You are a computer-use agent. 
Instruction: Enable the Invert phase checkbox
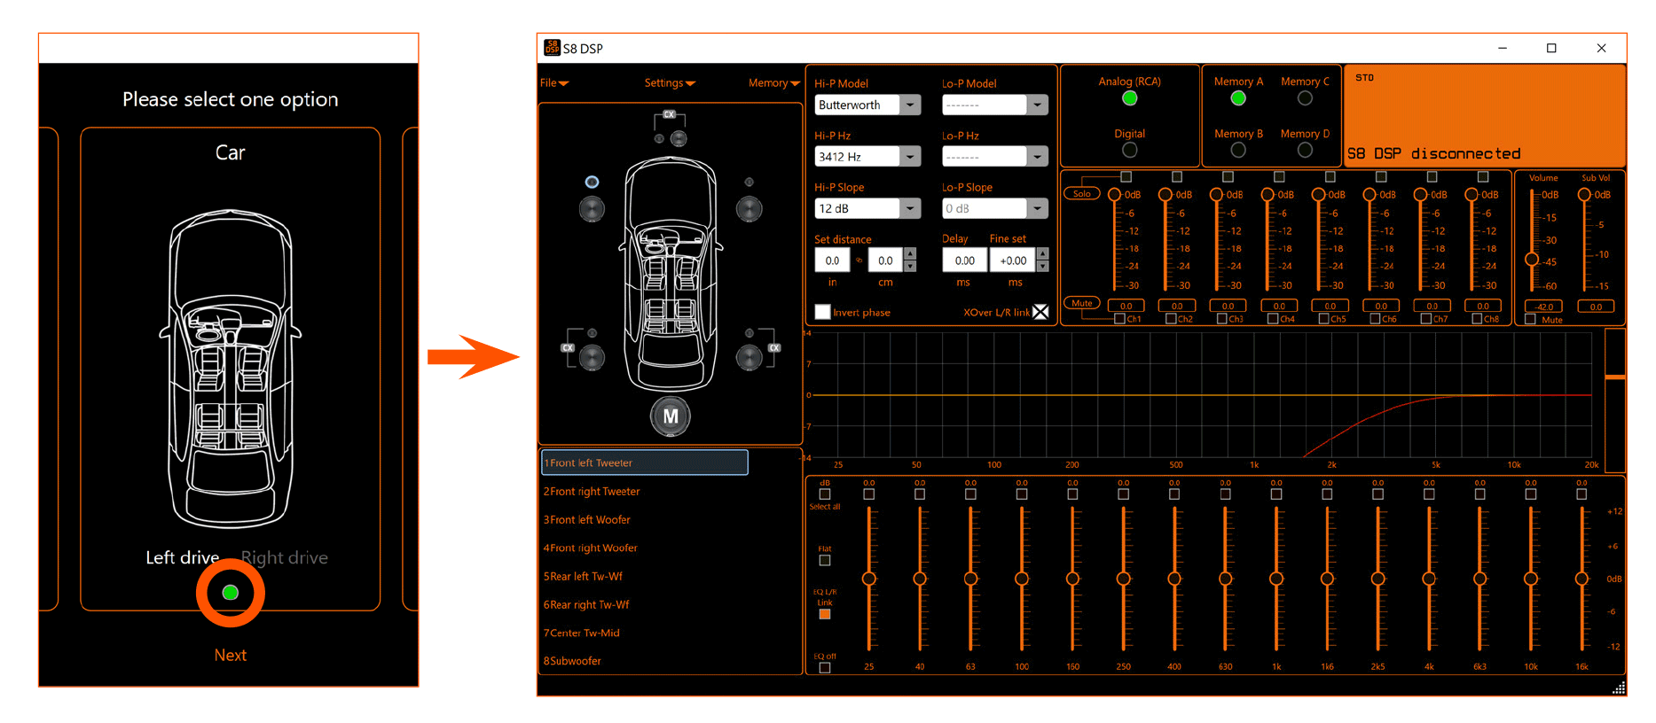point(823,312)
